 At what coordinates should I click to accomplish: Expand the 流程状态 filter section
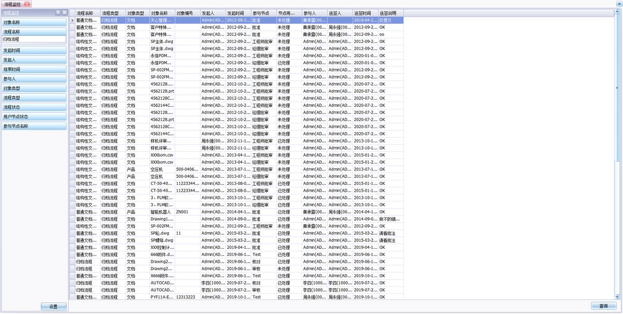[x=34, y=107]
